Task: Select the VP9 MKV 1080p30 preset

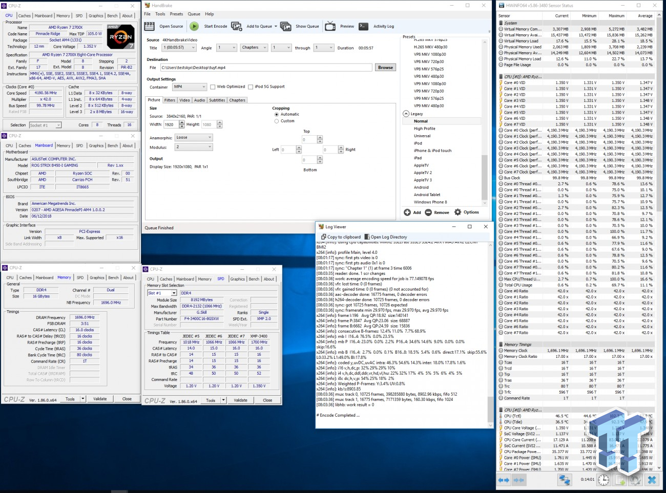Action: pos(430,84)
